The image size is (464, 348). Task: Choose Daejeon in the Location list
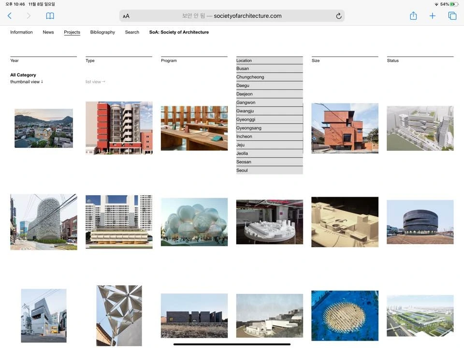(269, 94)
